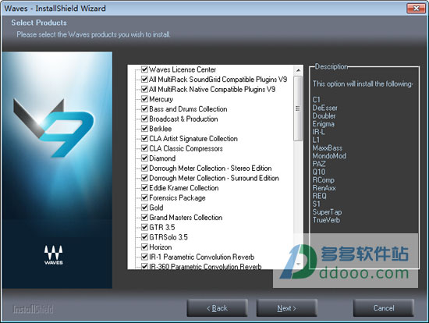
Task: Click the product list scroll up arrow
Action: point(298,70)
